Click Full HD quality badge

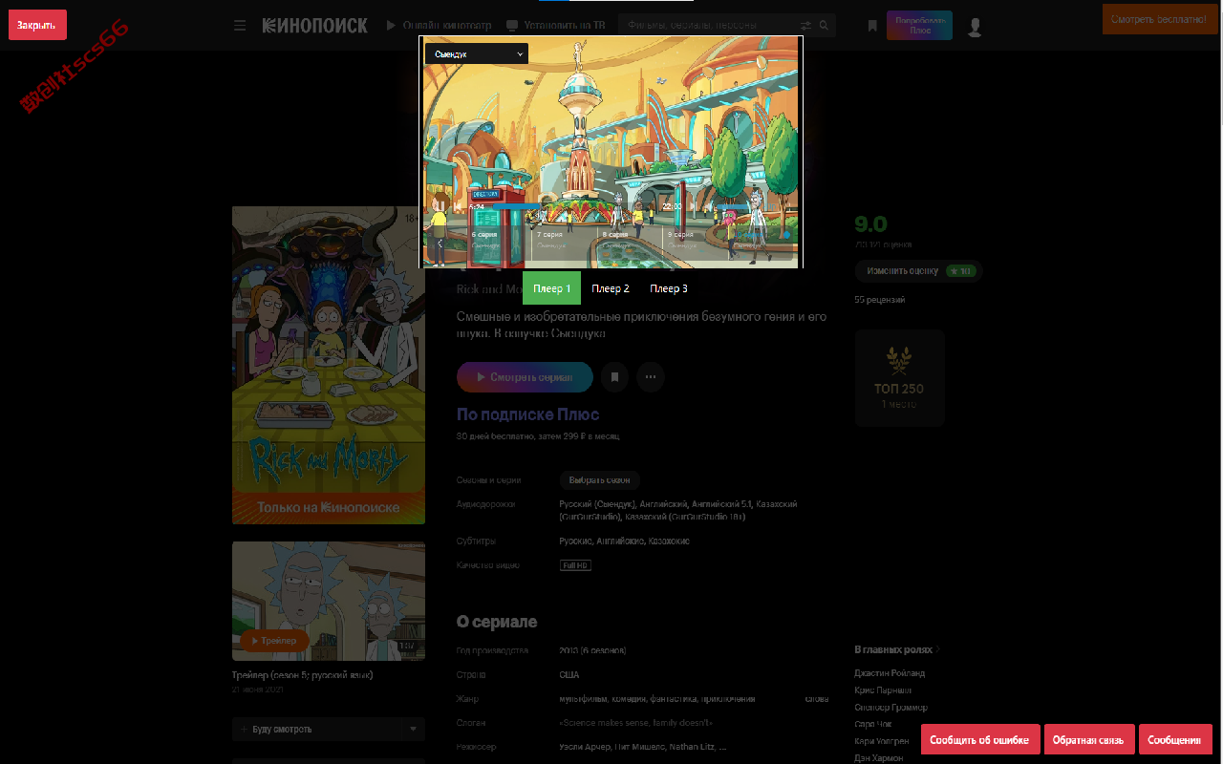575,565
